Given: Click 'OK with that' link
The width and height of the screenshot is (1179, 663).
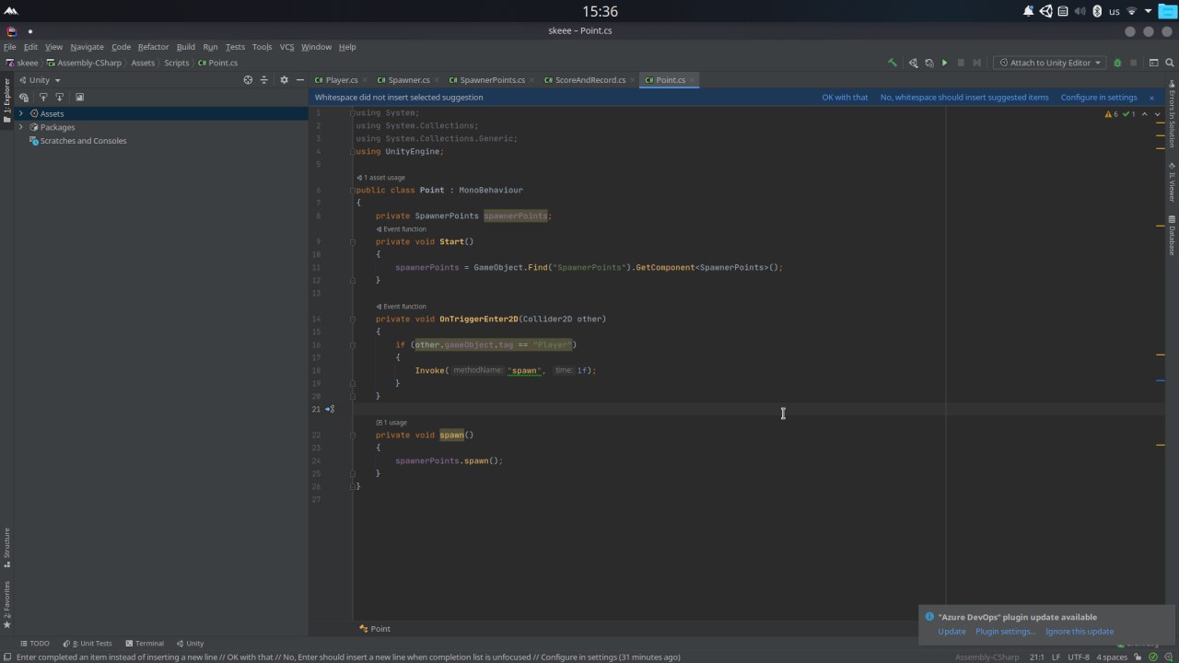Looking at the screenshot, I should 845,98.
